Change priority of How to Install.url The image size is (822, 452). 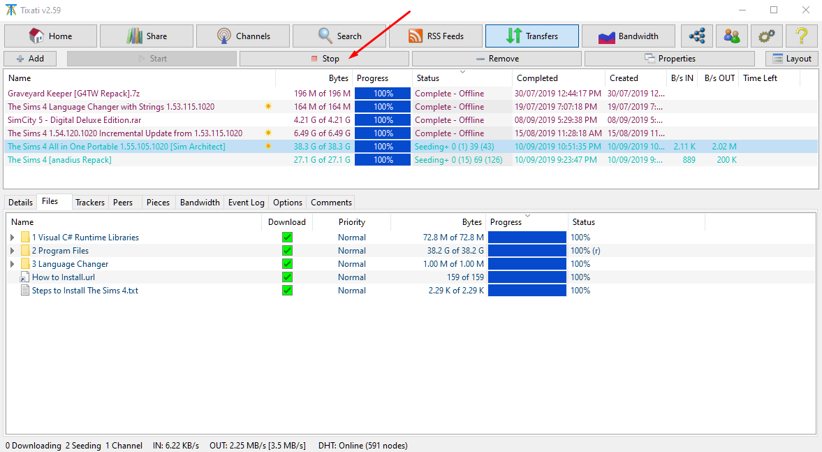coord(352,277)
